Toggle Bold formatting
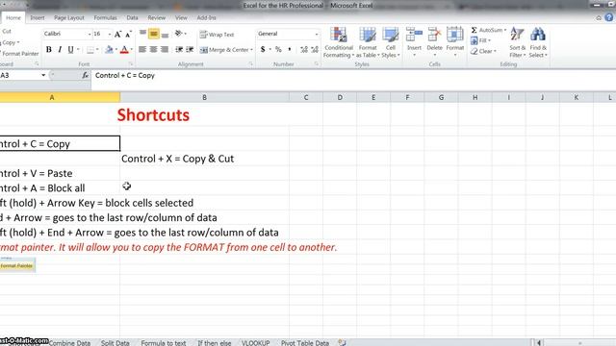 click(x=49, y=50)
